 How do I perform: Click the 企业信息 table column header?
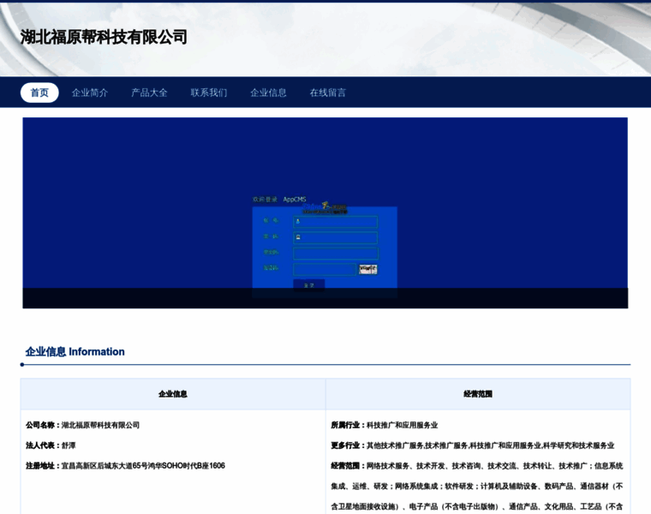click(173, 394)
